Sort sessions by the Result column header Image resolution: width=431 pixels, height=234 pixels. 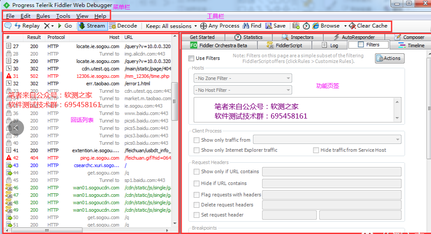(x=34, y=37)
